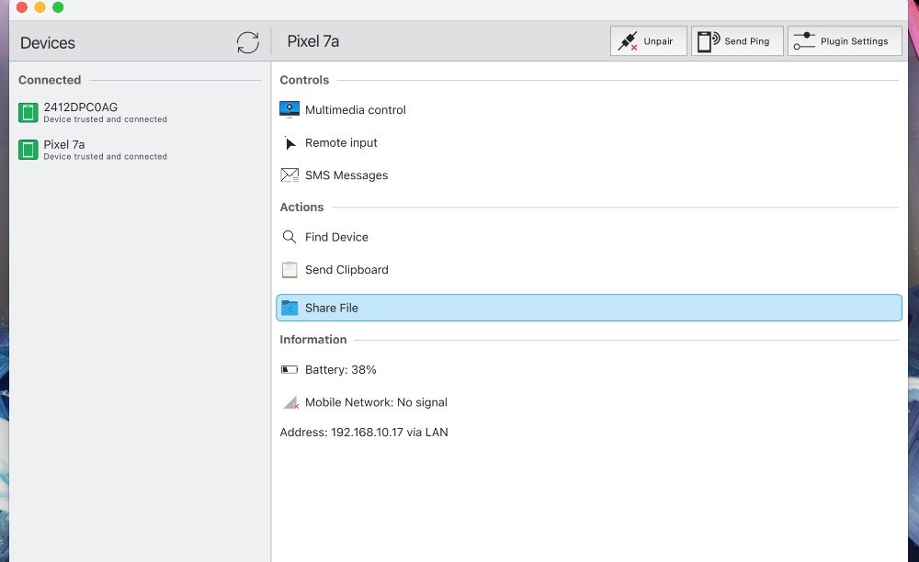The image size is (919, 562).
Task: Click the Remote input cursor icon
Action: coord(289,143)
